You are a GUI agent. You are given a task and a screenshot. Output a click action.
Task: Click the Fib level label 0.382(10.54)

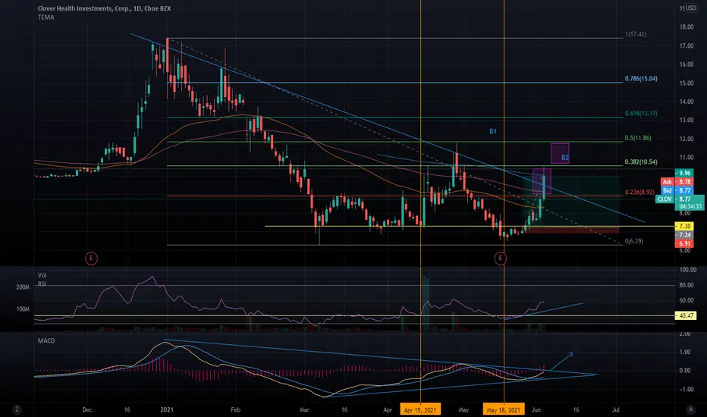click(641, 161)
